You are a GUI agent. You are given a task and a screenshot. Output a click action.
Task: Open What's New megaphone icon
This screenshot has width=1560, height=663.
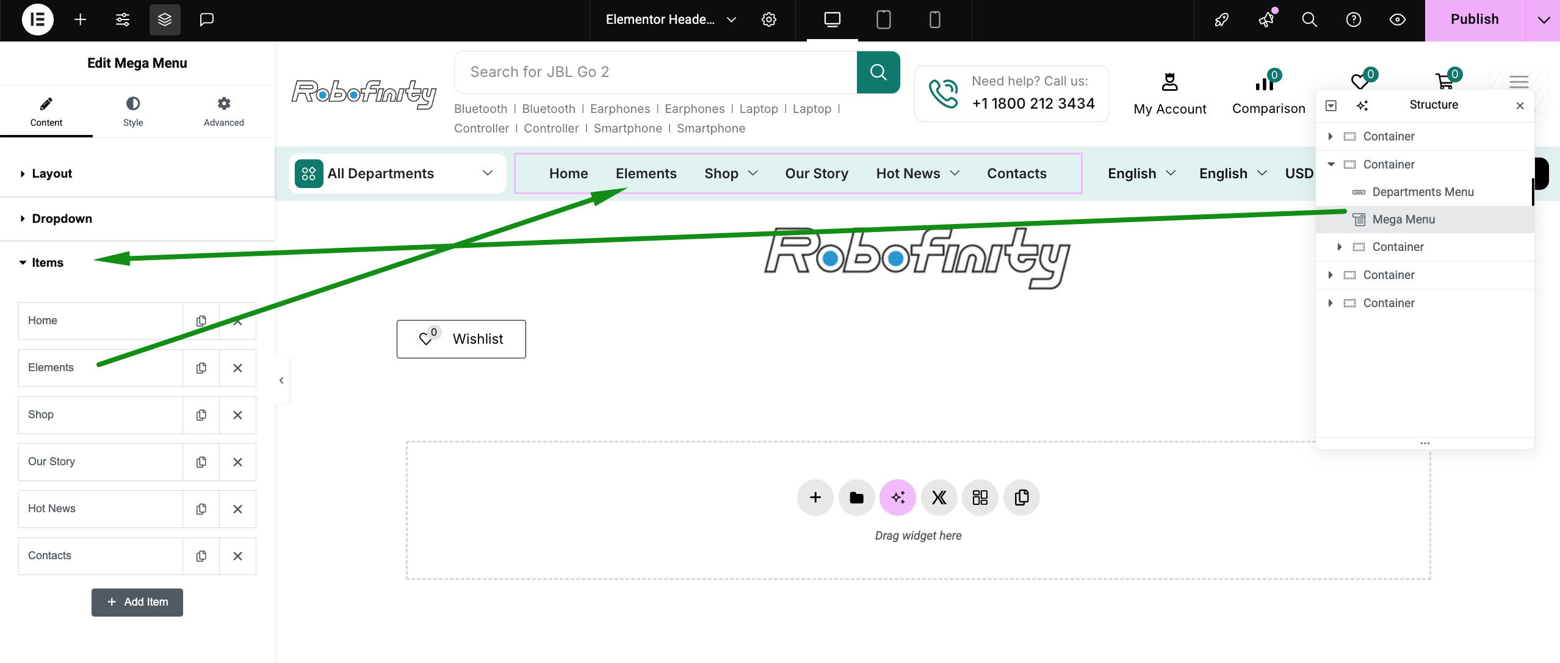(x=1266, y=20)
